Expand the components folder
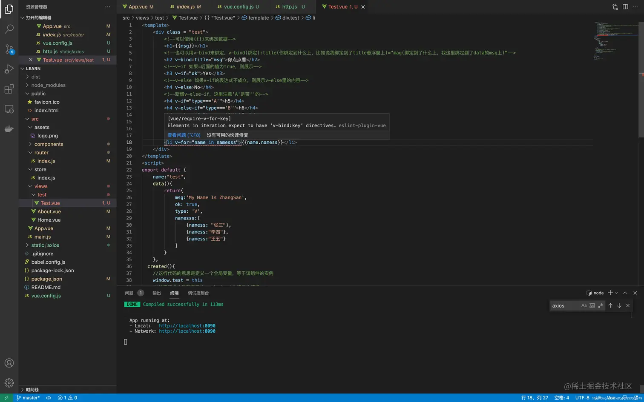Image resolution: width=644 pixels, height=402 pixels. (x=68, y=144)
